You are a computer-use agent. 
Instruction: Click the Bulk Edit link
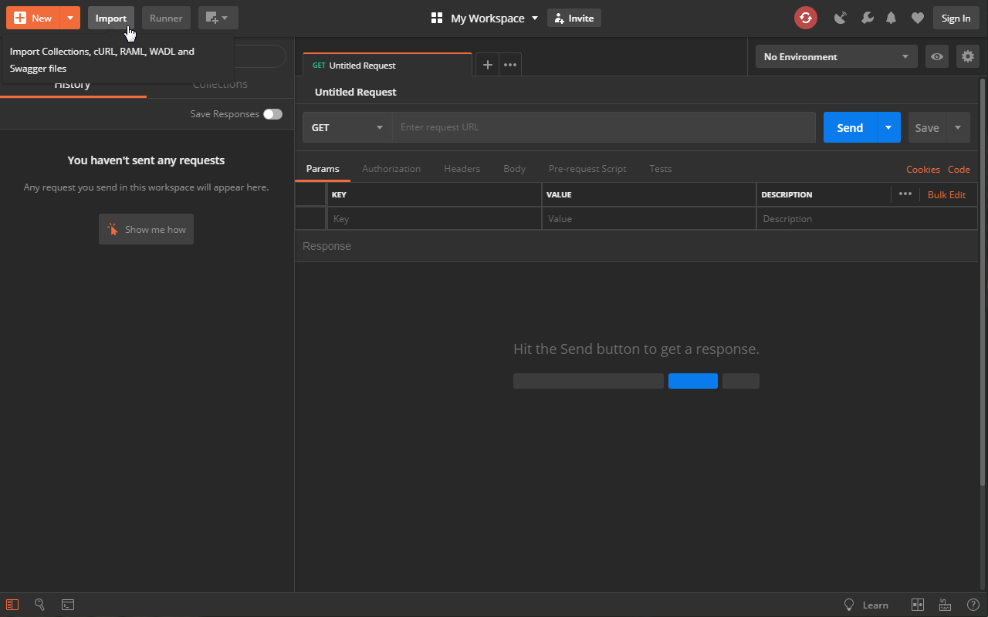tap(946, 194)
